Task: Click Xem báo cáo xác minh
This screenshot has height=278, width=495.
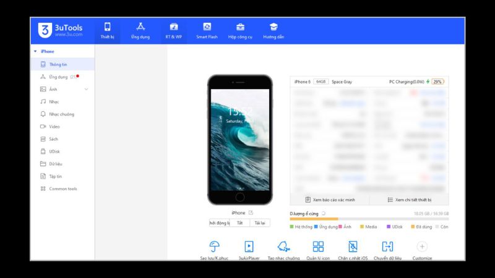Action: (x=330, y=200)
